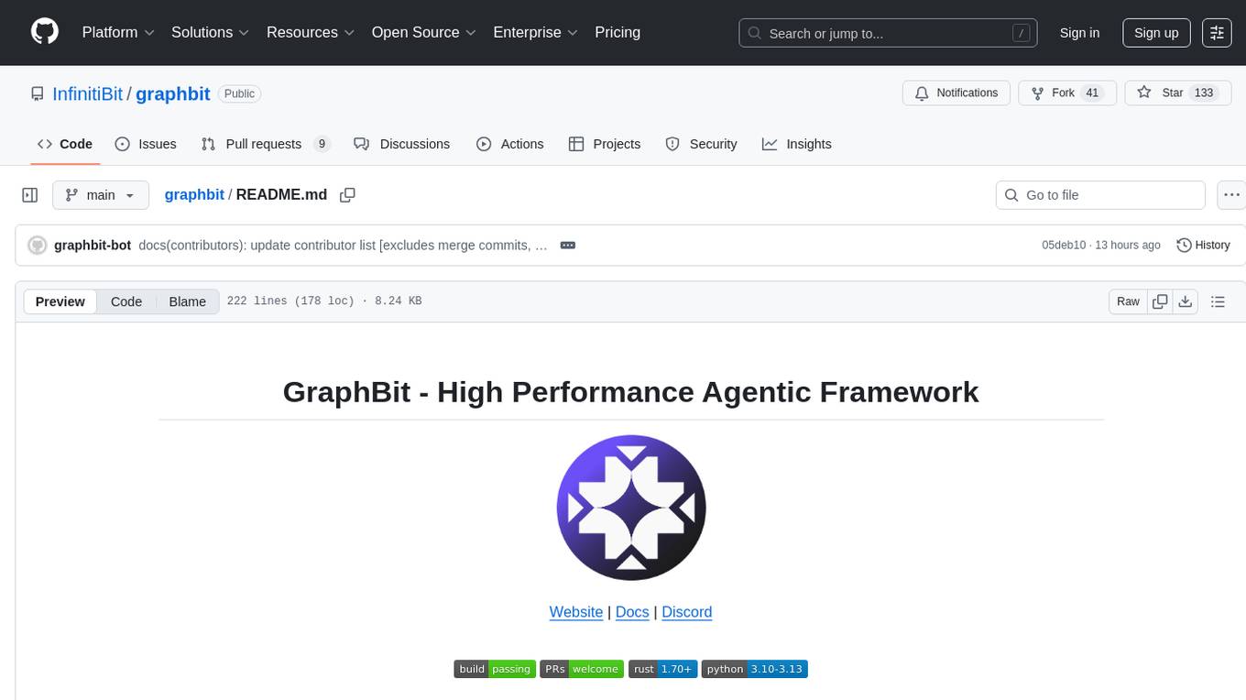The height and width of the screenshot is (700, 1246).
Task: Open the latest commit message link
Action: (x=343, y=245)
